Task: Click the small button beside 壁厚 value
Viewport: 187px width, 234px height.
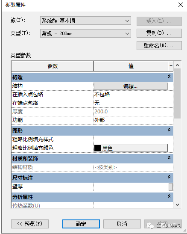Action: pos(171,187)
